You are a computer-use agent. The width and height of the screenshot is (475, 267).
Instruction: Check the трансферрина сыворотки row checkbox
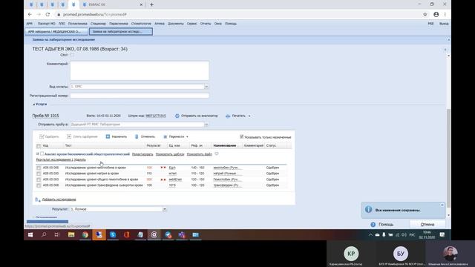click(x=39, y=185)
